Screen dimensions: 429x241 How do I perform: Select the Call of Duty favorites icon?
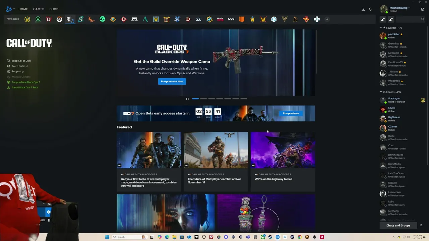[70, 19]
